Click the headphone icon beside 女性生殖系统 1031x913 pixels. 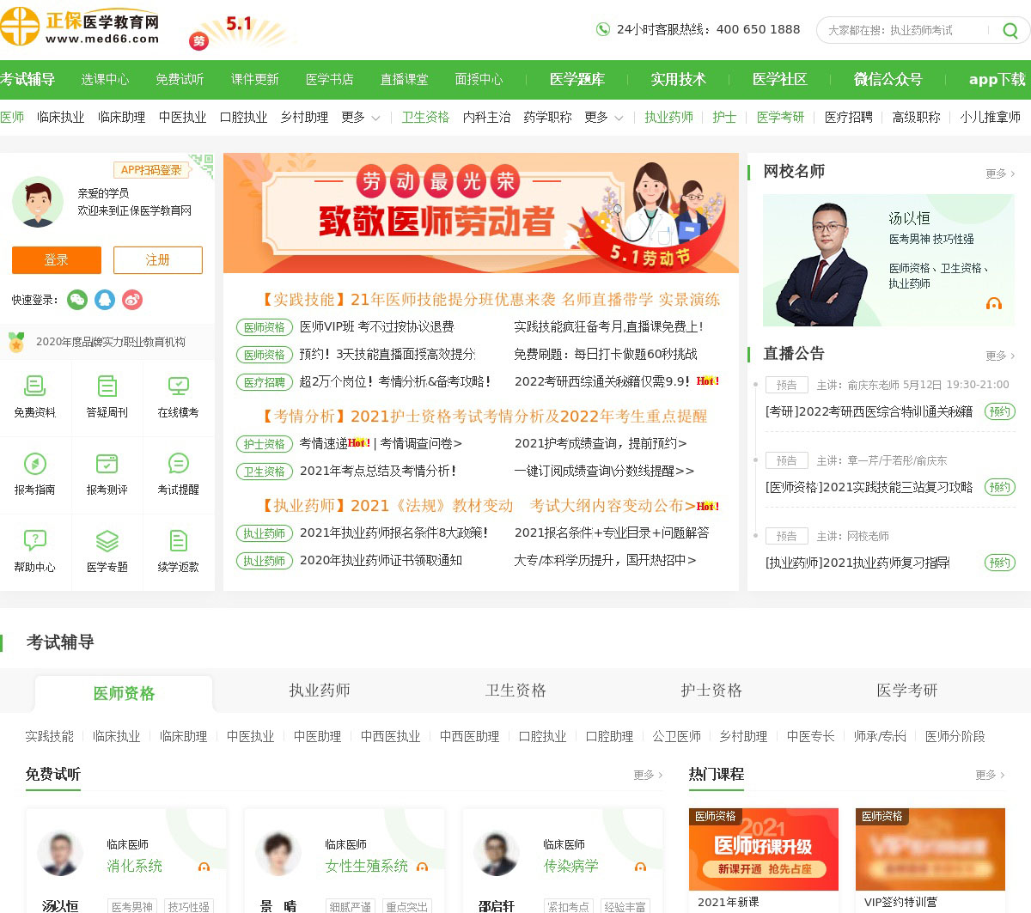pos(422,867)
